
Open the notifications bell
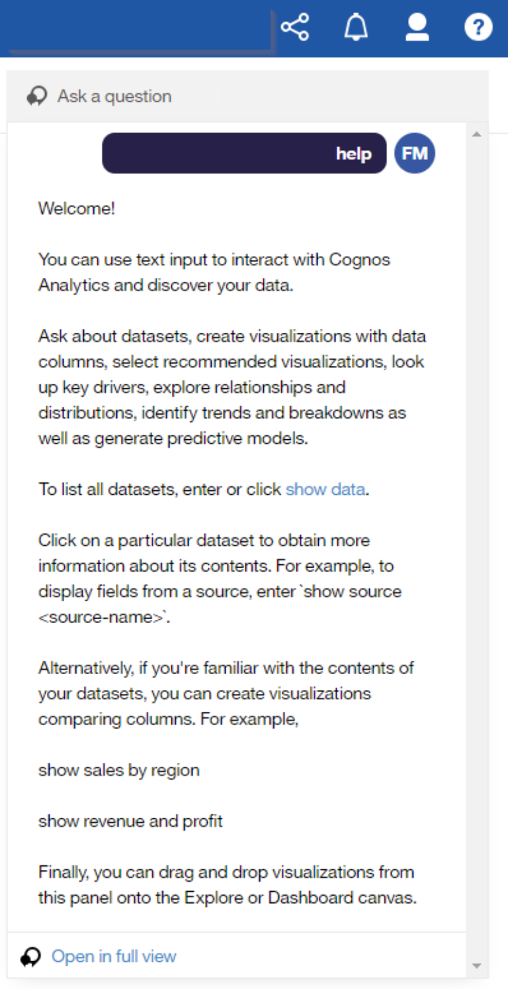[x=356, y=28]
